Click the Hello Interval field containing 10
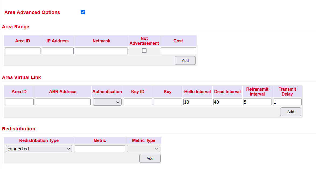This screenshot has height=169, width=316. 198,102
